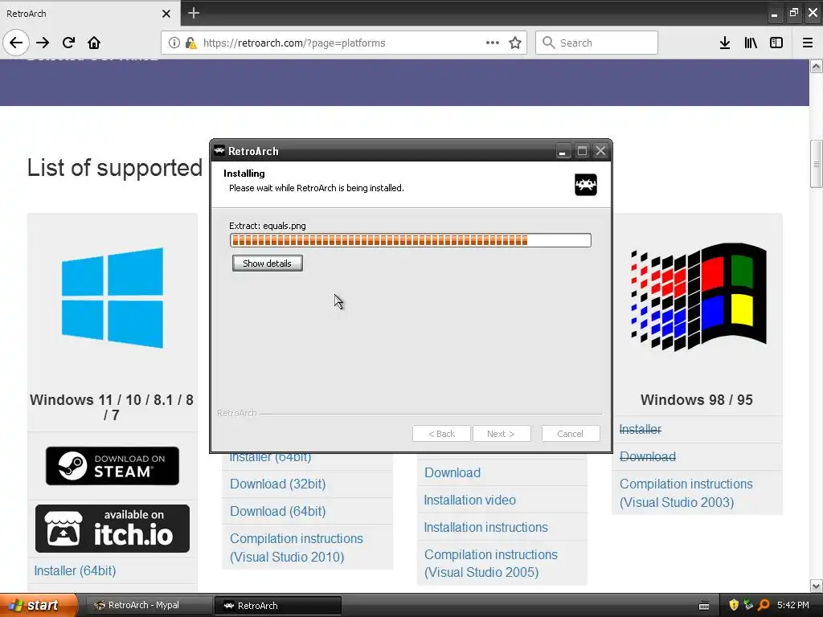Toggle the sidebar panel icon

(776, 43)
